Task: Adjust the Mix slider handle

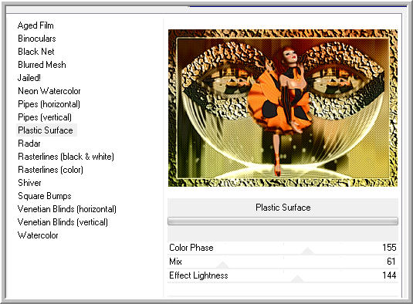Action: point(222,265)
